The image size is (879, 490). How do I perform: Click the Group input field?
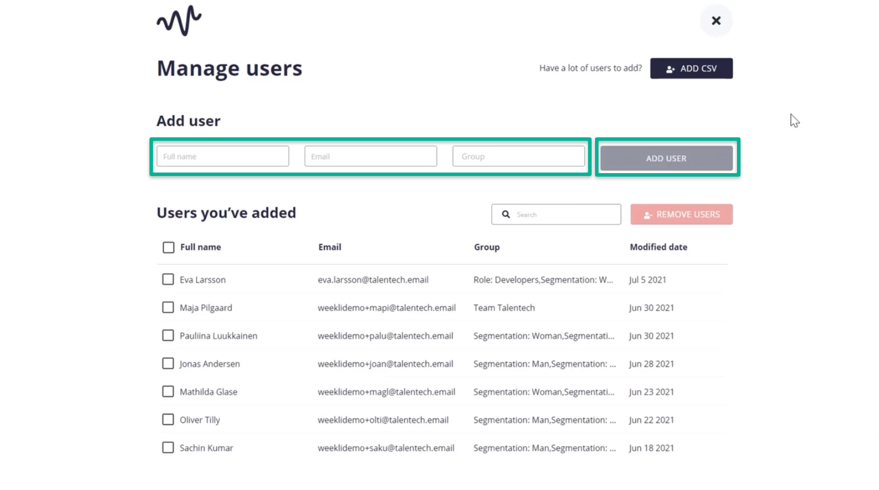(x=519, y=156)
